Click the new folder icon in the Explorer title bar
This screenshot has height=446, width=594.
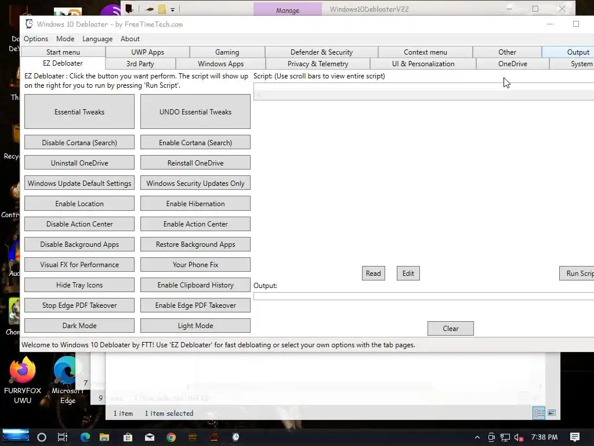[x=162, y=9]
